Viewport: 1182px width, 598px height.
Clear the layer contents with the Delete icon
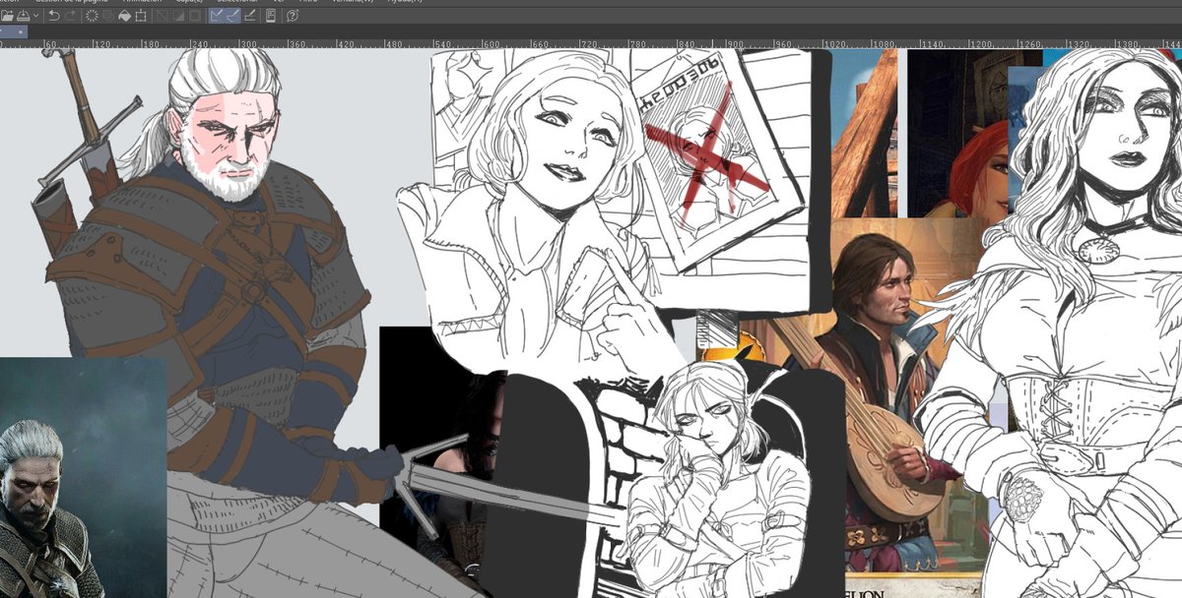tap(92, 16)
